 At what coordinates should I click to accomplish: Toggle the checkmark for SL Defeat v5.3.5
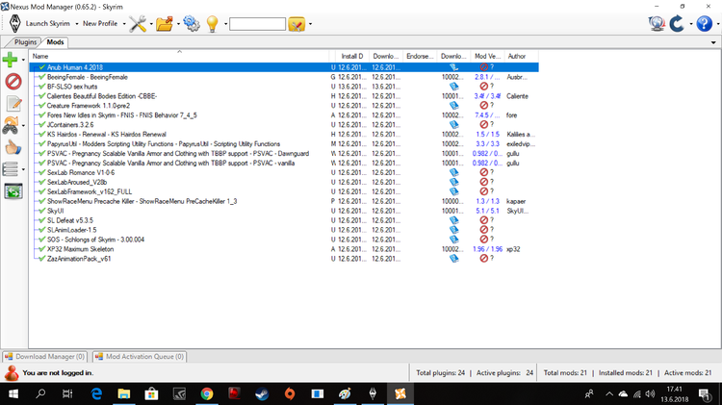coord(42,220)
